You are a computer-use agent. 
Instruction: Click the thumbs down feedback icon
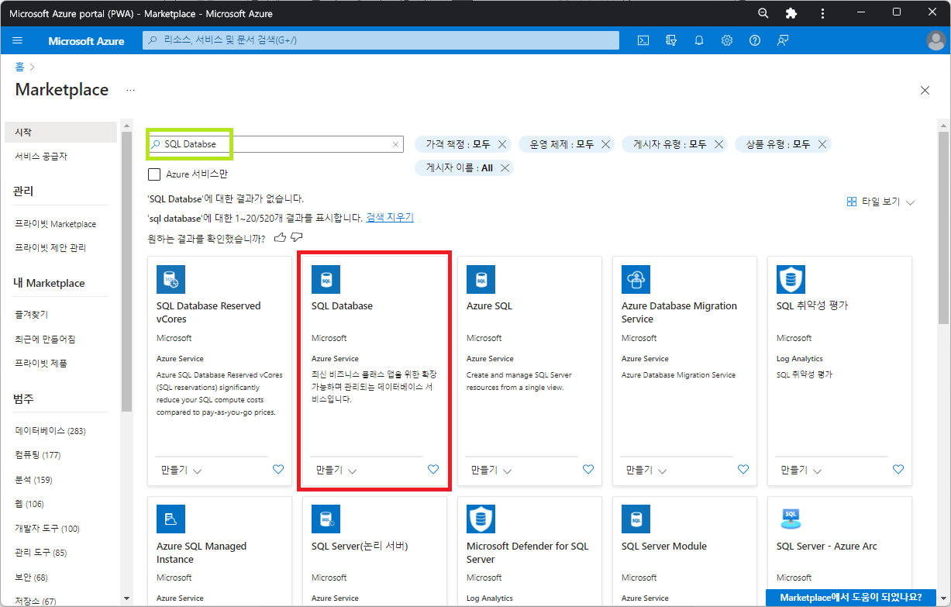pos(296,237)
